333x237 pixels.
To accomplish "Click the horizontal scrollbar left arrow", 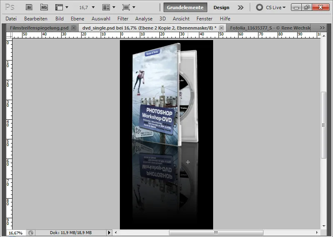I will click(116, 233).
